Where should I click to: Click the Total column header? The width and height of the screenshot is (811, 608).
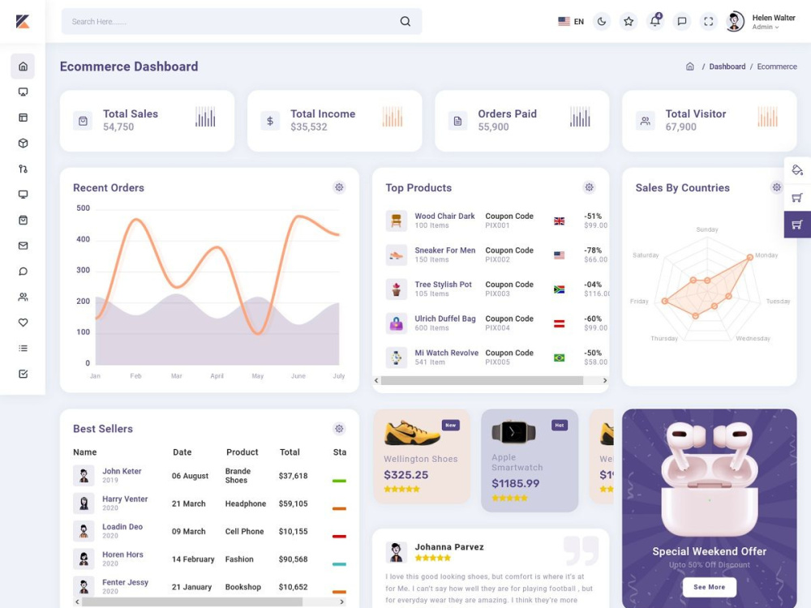(x=290, y=452)
